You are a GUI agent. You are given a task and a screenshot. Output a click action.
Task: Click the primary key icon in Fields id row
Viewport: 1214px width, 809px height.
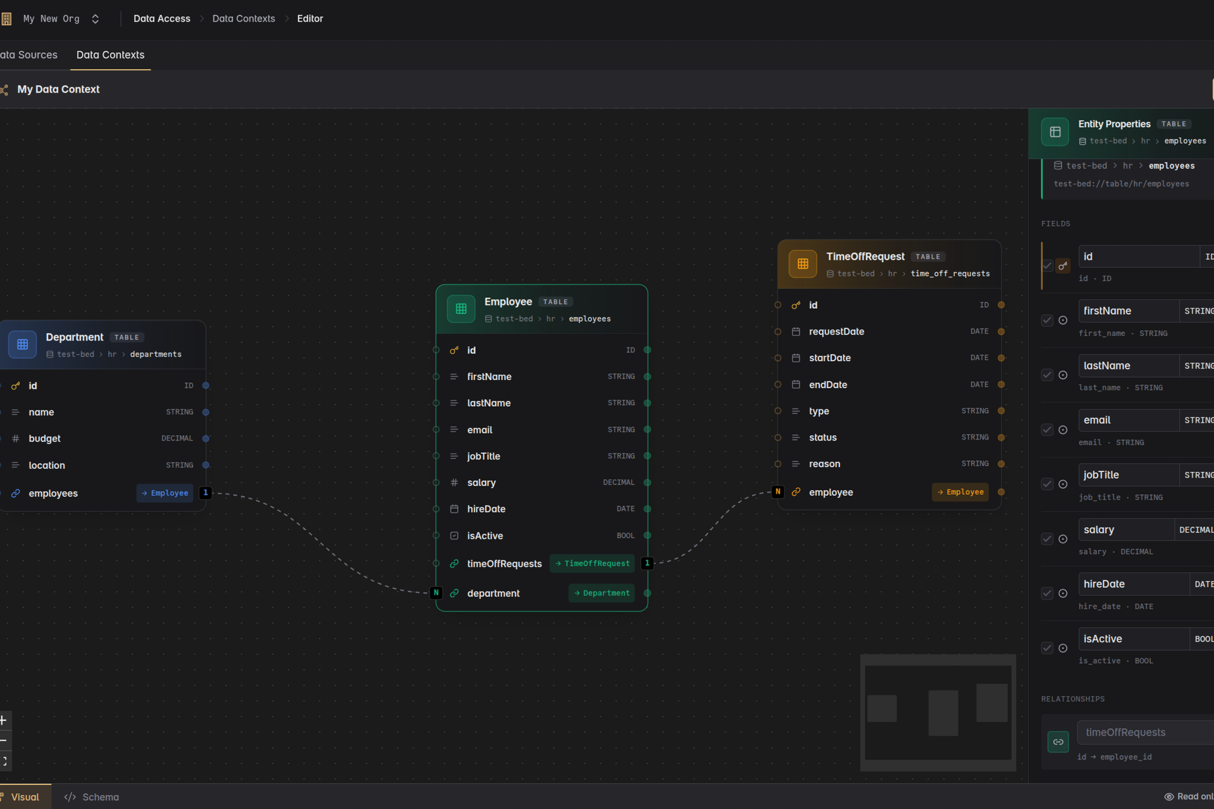pos(1063,265)
